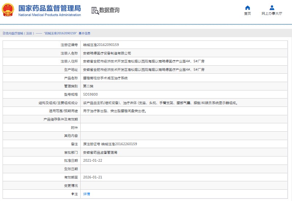Click the 批准日期 row label
This screenshot has height=201, width=292.
pos(71,161)
